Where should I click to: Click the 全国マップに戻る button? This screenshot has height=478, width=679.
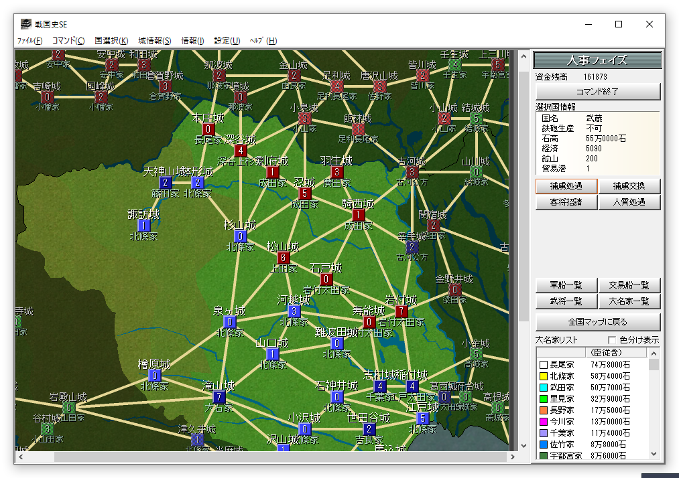[x=597, y=321]
